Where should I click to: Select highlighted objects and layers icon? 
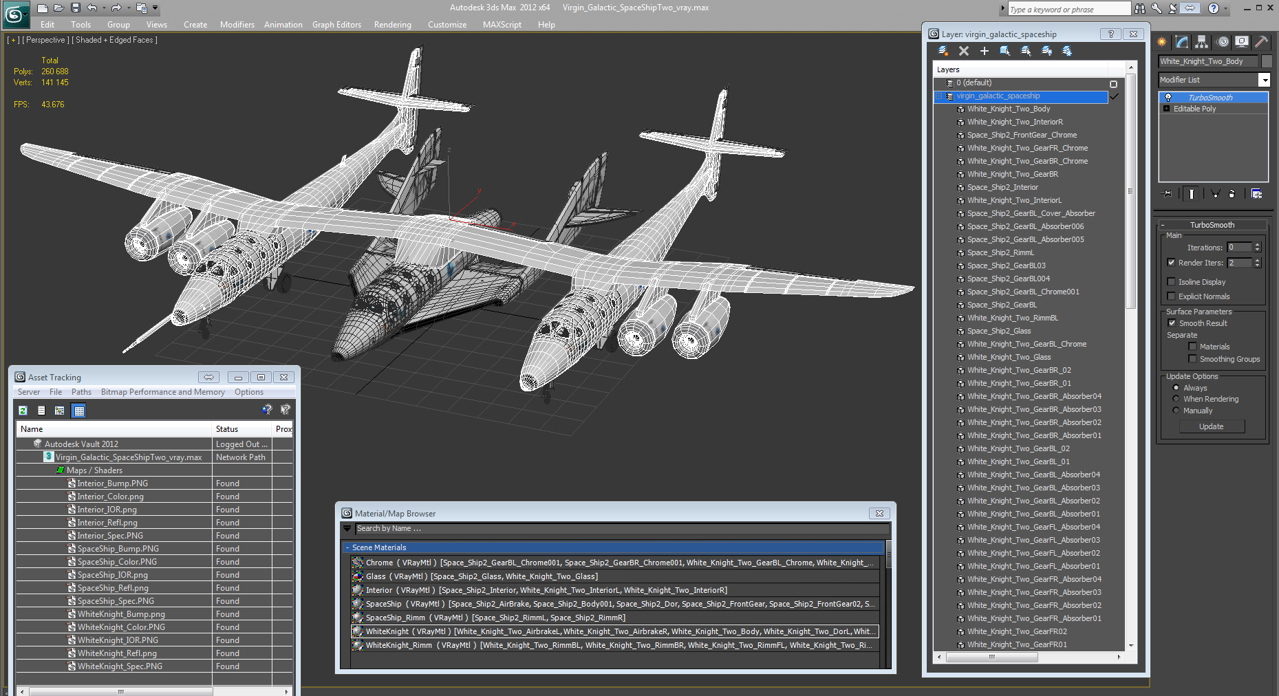[1005, 51]
